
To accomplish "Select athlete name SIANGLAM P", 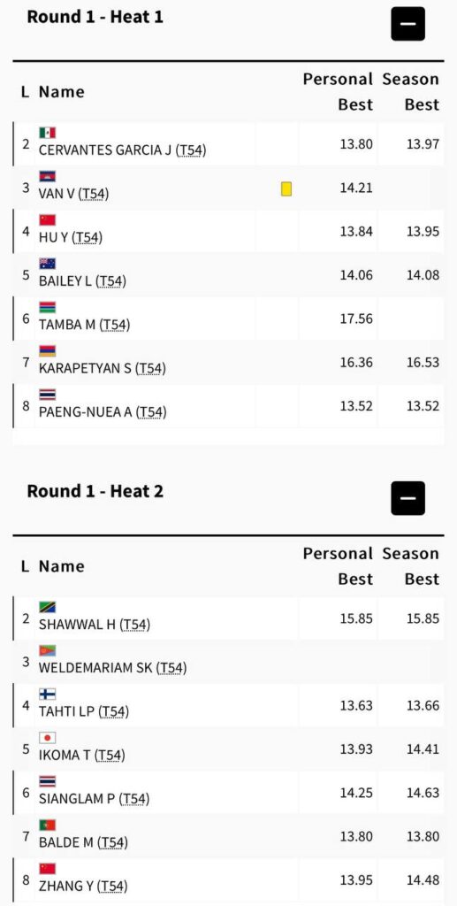I will [77, 799].
